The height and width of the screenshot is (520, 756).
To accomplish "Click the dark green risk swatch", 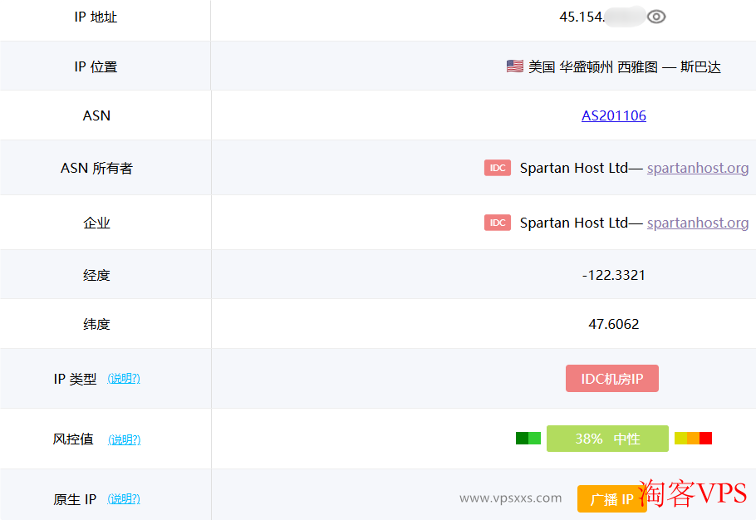I will click(522, 439).
